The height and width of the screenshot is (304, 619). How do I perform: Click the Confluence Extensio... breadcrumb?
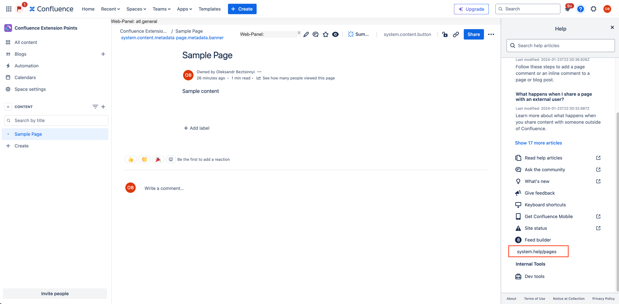click(143, 31)
